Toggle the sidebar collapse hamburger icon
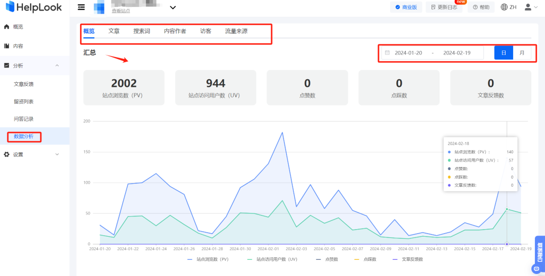The width and height of the screenshot is (545, 276). [x=81, y=7]
